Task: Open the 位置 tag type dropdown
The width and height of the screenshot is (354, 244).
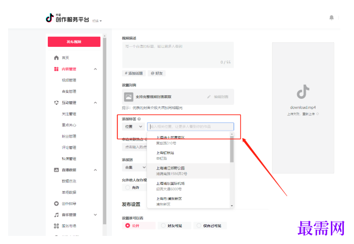Action: click(133, 127)
